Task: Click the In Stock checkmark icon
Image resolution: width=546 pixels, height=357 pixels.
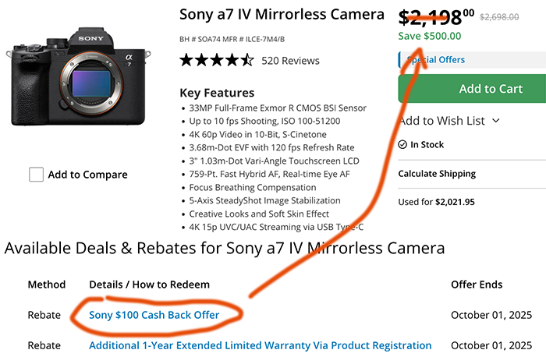Action: pyautogui.click(x=402, y=144)
